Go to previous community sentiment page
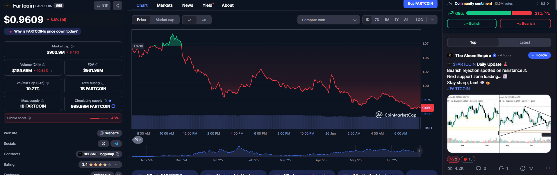The image size is (557, 175). click(538, 3)
